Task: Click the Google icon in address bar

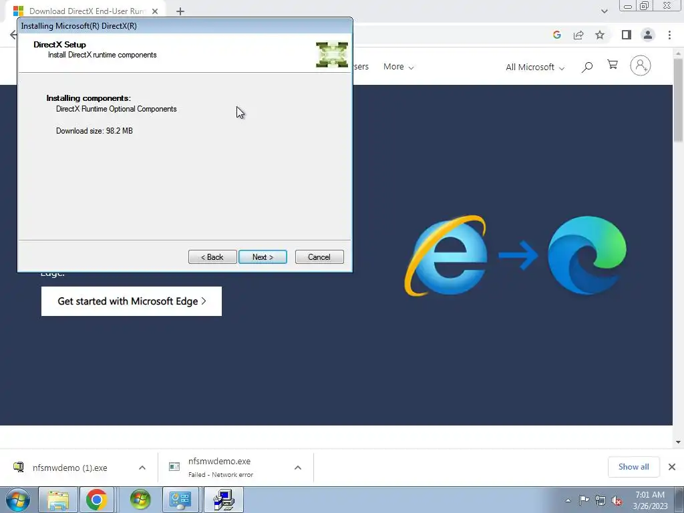Action: pos(556,35)
